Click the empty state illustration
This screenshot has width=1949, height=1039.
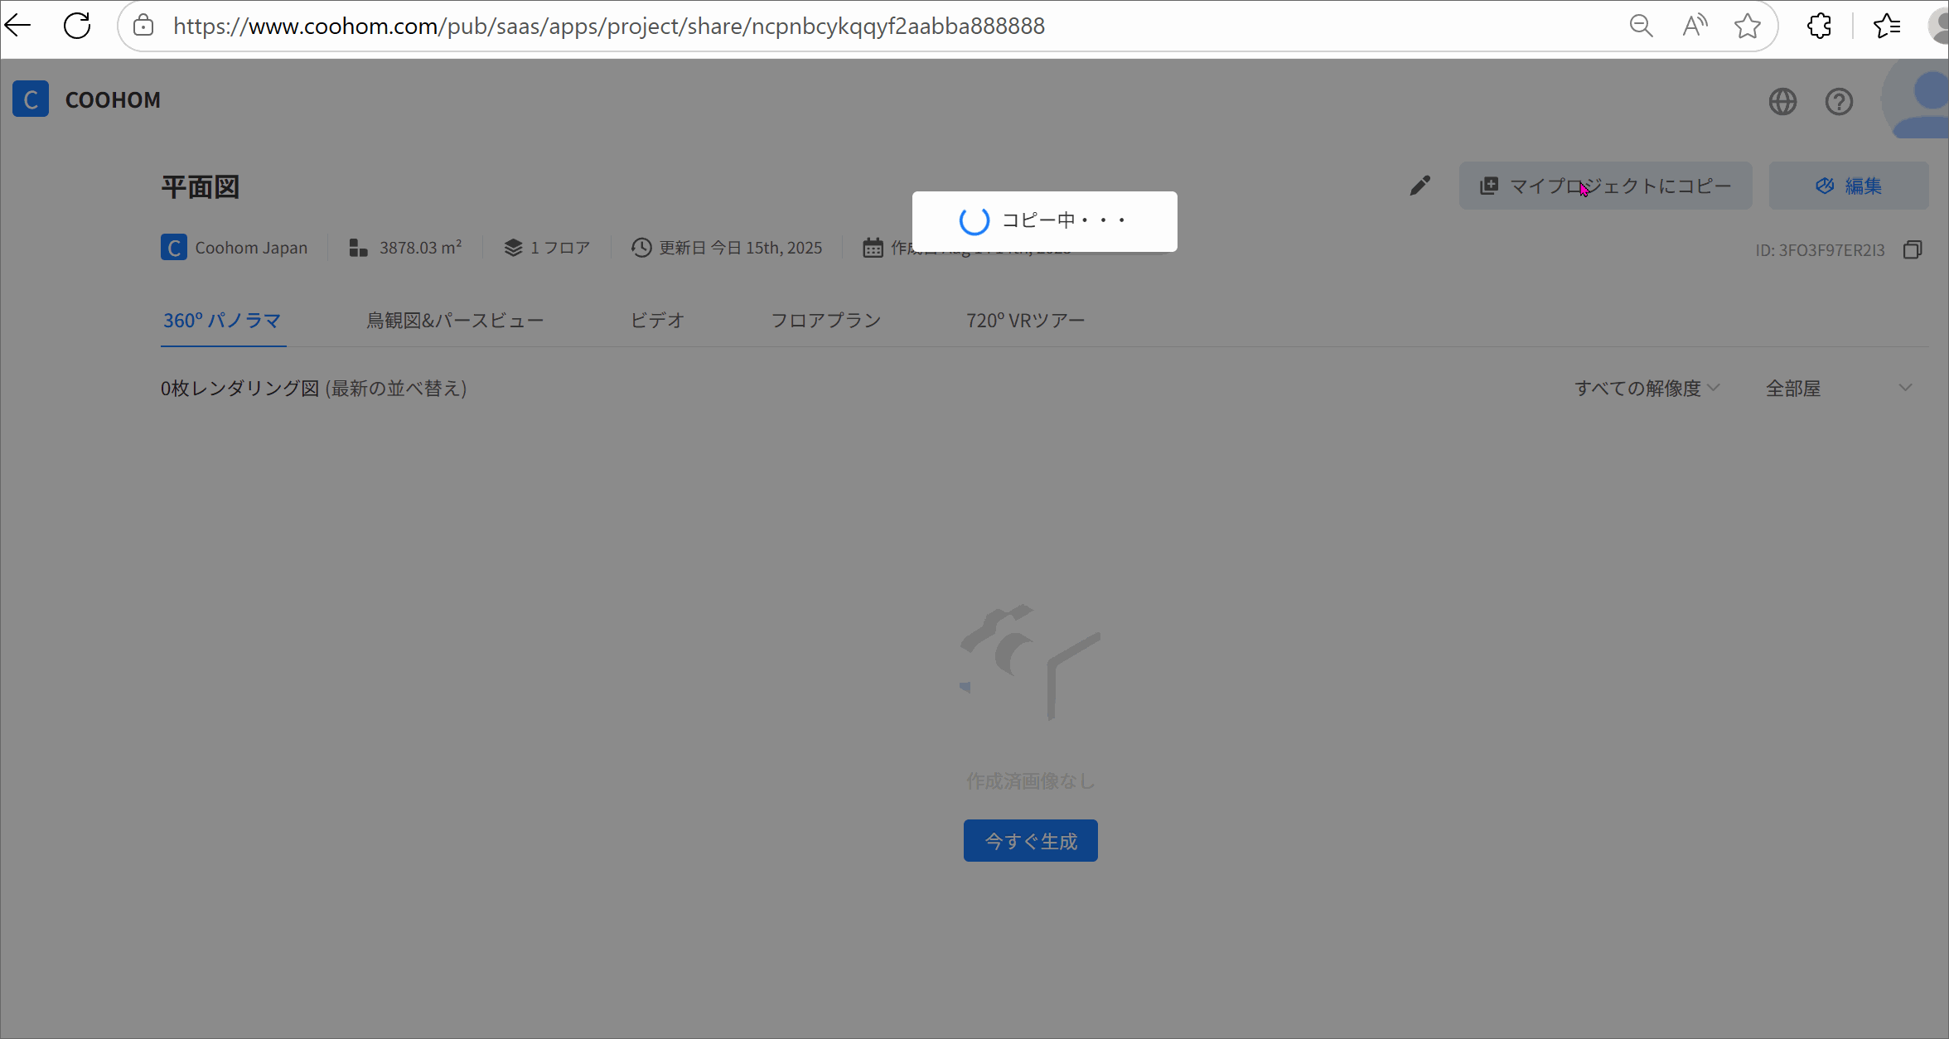1030,662
